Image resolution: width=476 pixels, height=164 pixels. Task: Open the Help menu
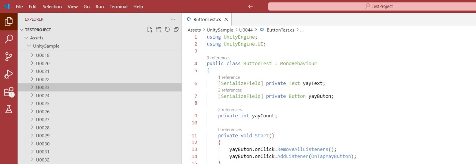[138, 7]
